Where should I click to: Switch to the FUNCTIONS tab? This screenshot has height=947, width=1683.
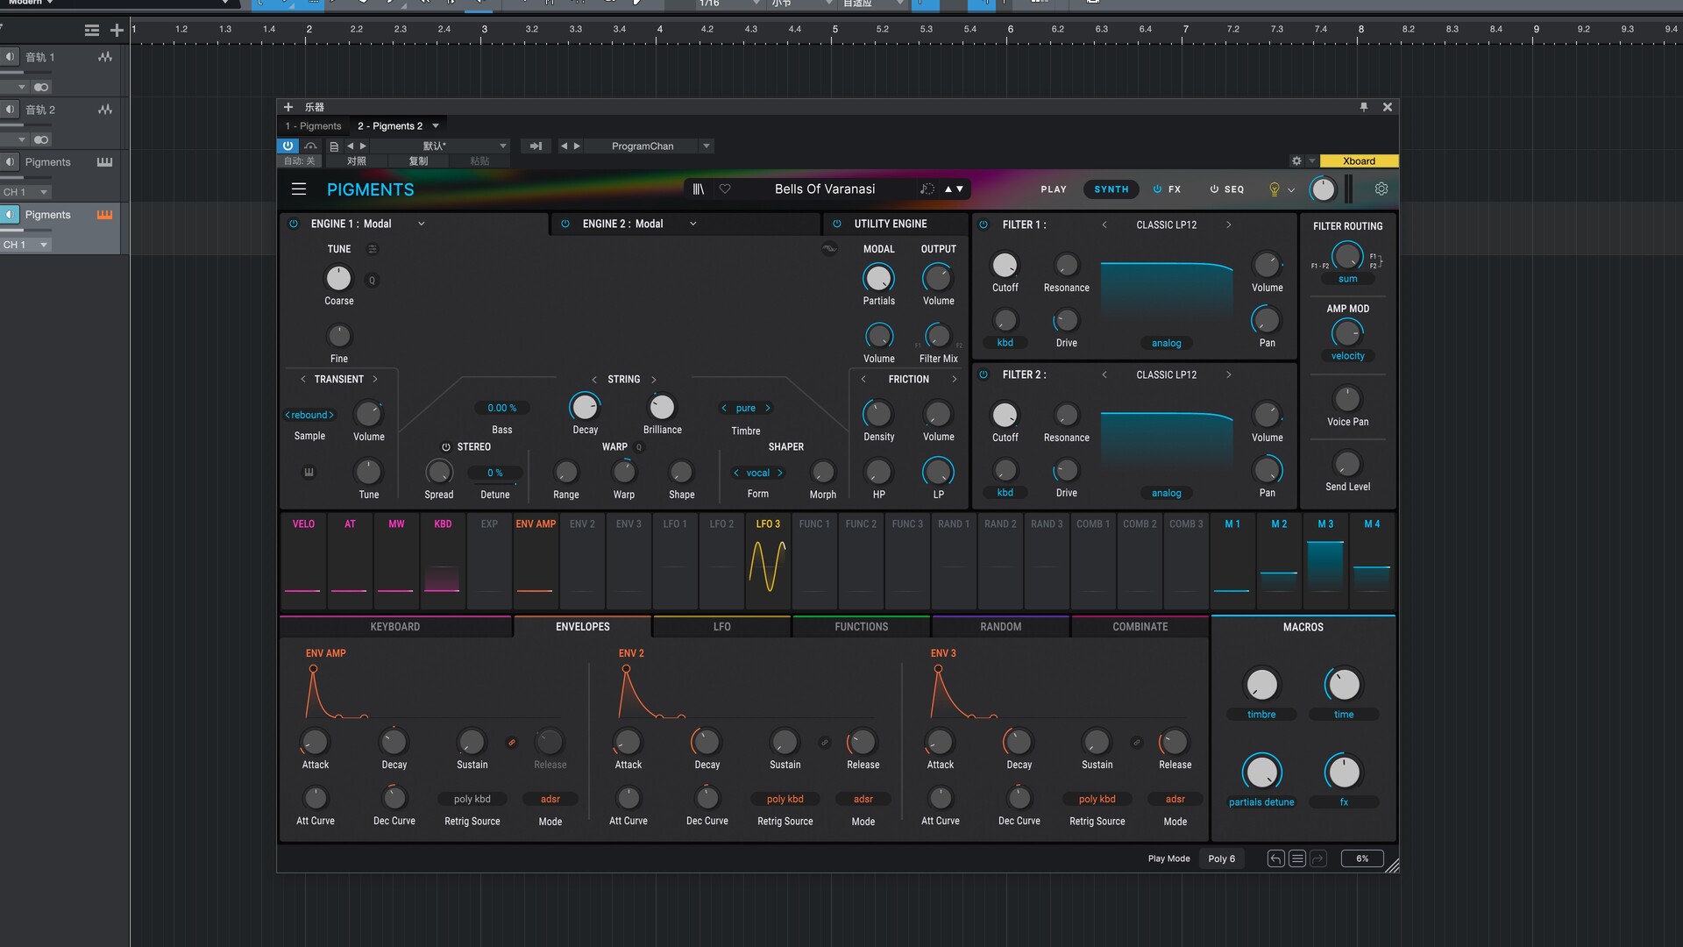click(x=862, y=627)
